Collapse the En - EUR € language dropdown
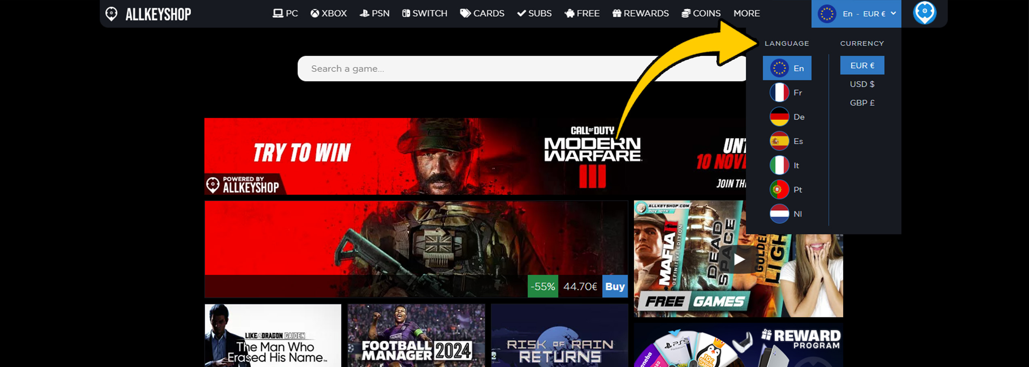 [856, 14]
